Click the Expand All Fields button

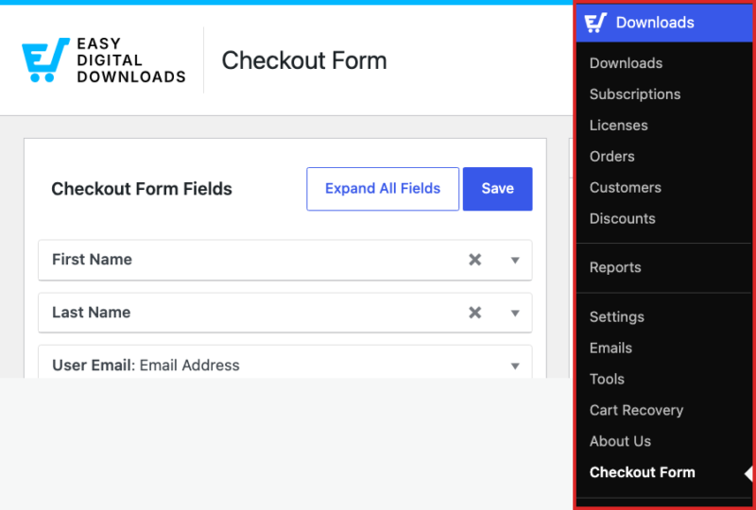pyautogui.click(x=383, y=189)
